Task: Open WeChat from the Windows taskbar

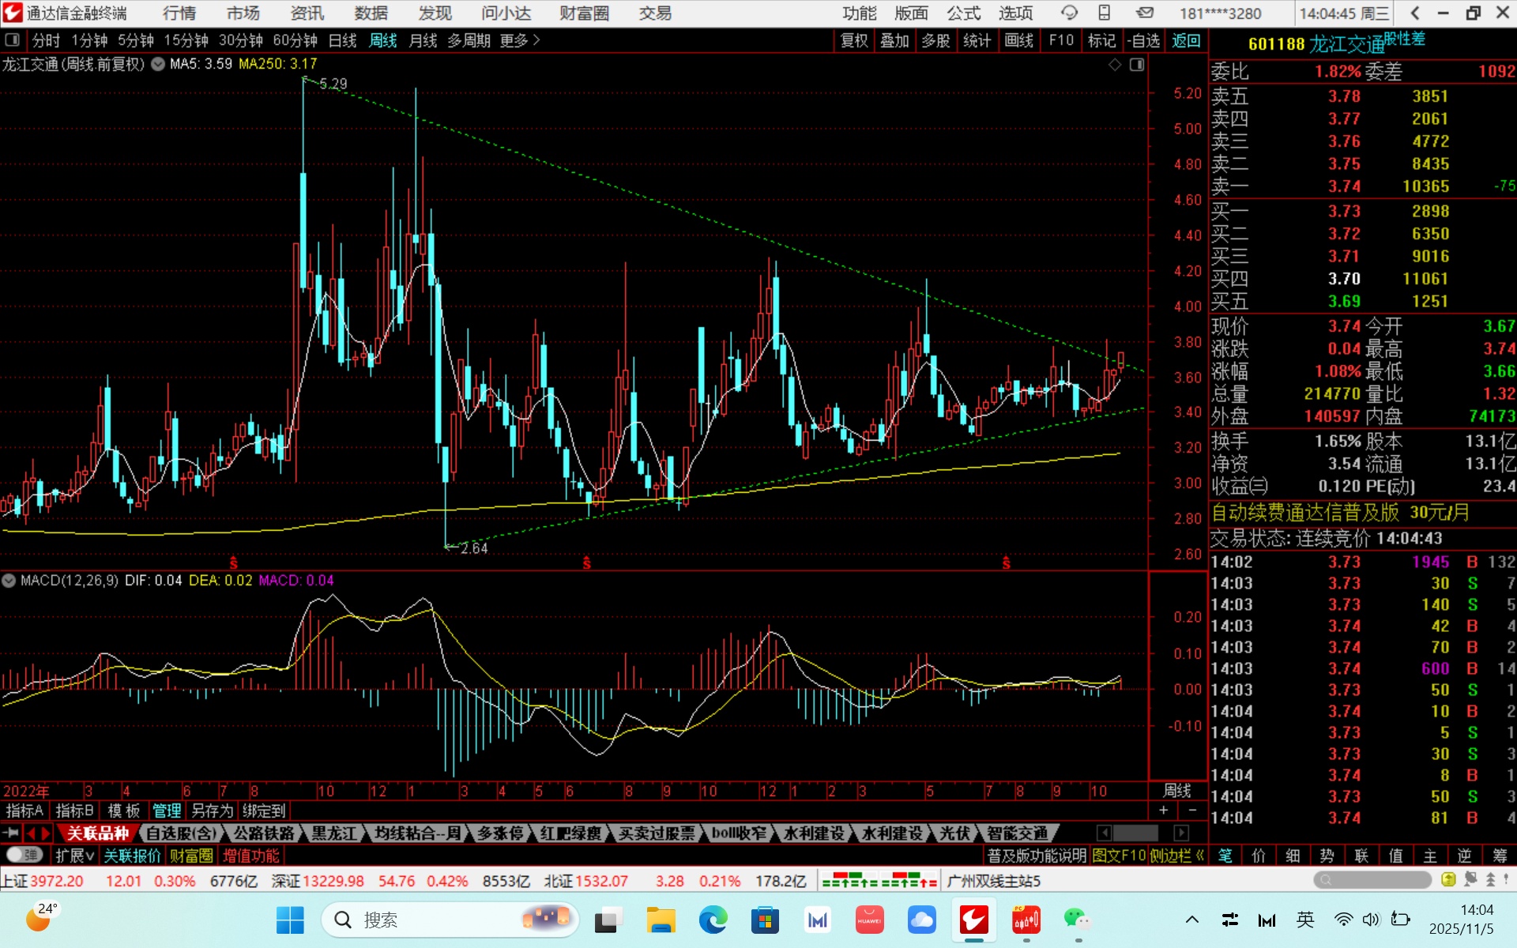Action: (x=1076, y=920)
